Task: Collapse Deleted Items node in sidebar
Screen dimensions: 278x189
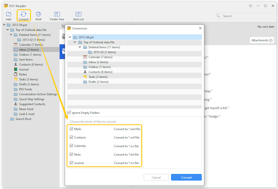Action: coord(11,34)
